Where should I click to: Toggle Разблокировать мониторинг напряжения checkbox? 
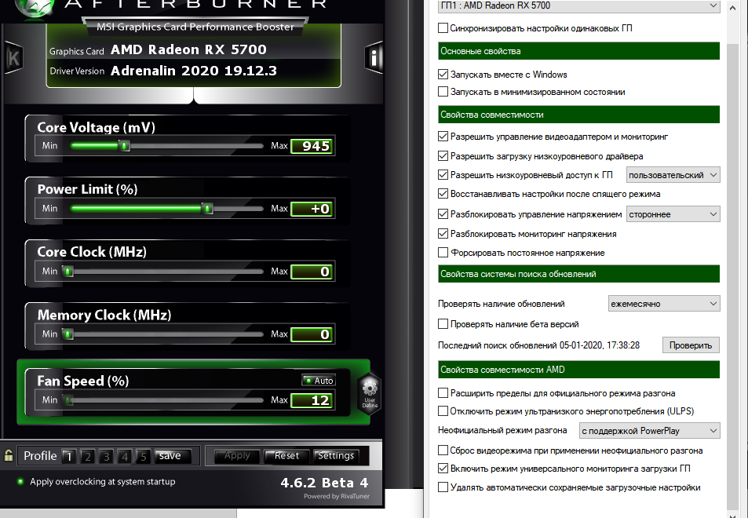point(443,234)
